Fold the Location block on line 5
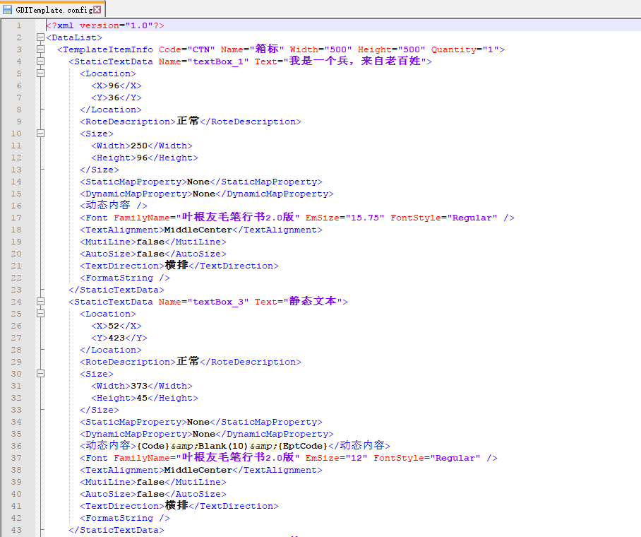Image resolution: width=641 pixels, height=537 pixels. point(40,73)
